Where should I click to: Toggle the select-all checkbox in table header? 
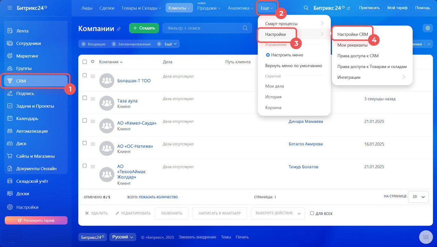coord(85,62)
